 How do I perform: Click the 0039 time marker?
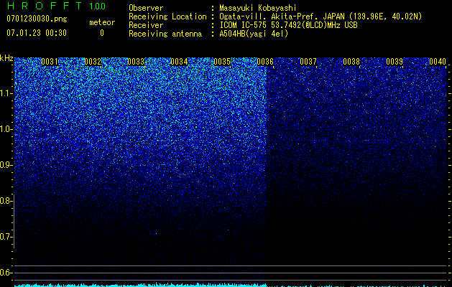tap(395, 62)
